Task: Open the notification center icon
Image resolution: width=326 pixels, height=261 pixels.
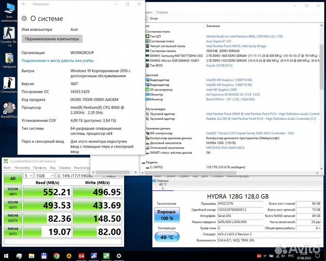Action: (317, 256)
